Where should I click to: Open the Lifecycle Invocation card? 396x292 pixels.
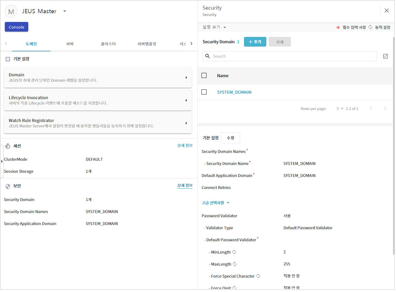[98, 100]
